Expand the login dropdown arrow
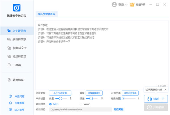Viewport: 170px width, 115px height. [x=126, y=5]
